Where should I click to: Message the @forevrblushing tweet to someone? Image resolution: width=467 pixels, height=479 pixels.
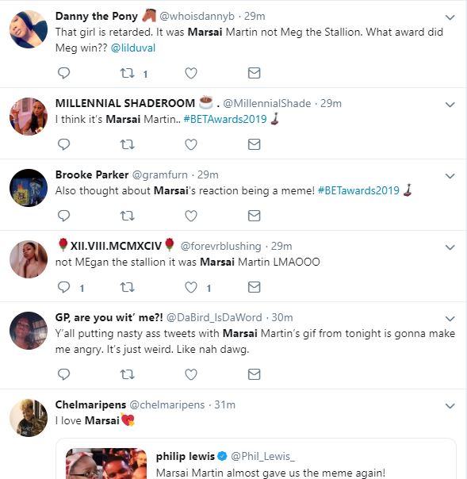[x=255, y=287]
